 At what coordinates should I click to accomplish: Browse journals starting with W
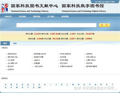(17, 87)
